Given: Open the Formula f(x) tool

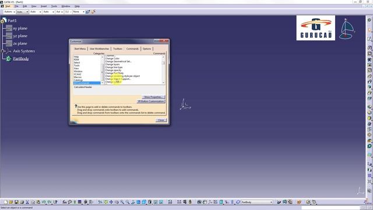Looking at the screenshot, I should coord(65,202).
